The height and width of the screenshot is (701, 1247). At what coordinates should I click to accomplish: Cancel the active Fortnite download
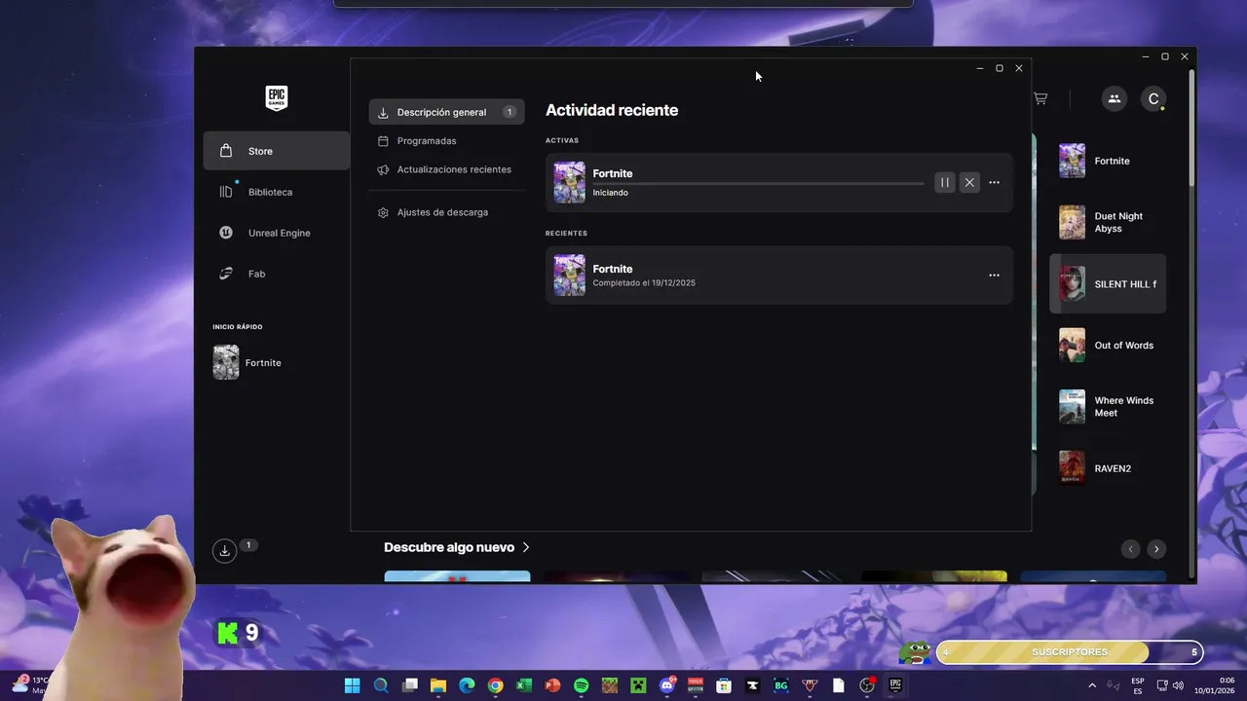pyautogui.click(x=969, y=182)
